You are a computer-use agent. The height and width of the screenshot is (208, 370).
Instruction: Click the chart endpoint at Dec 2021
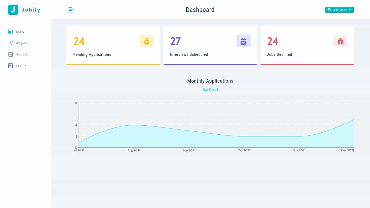click(x=354, y=119)
